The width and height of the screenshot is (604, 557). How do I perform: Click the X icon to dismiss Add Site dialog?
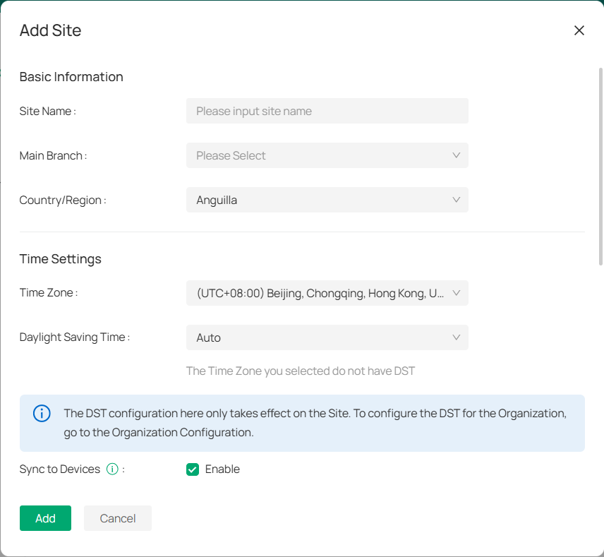pos(579,30)
